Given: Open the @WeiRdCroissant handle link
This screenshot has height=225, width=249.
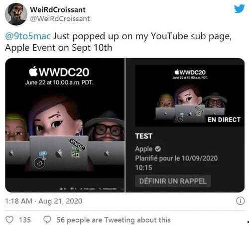Looking at the screenshot, I should click(x=60, y=18).
